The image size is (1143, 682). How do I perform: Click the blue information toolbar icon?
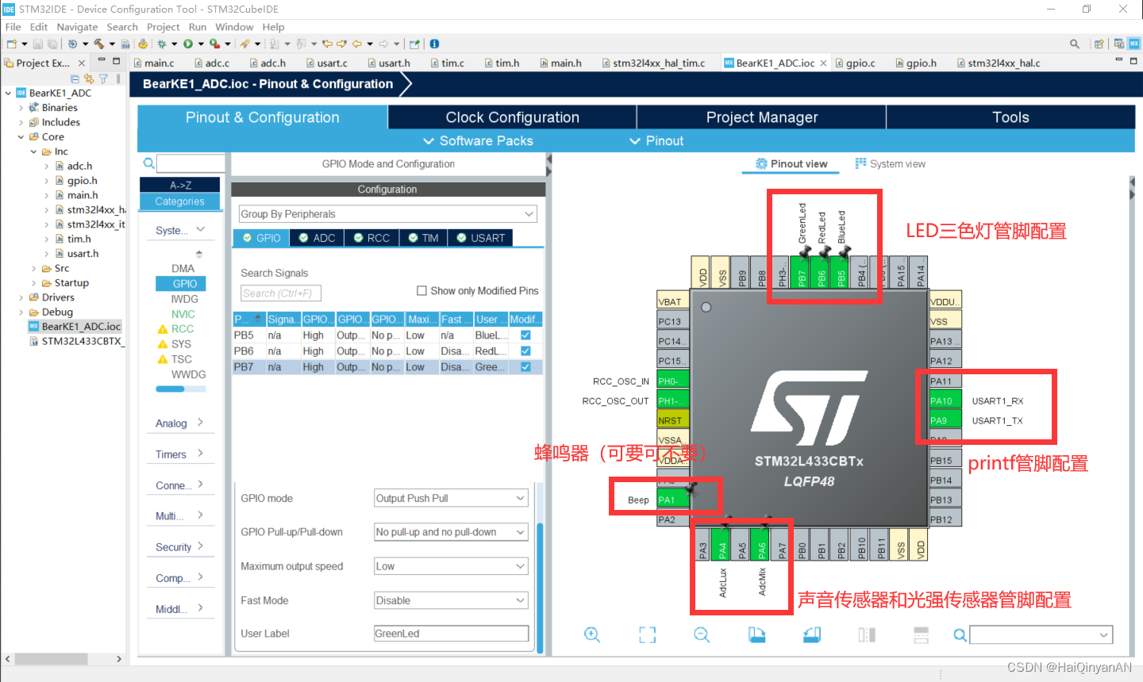[434, 44]
